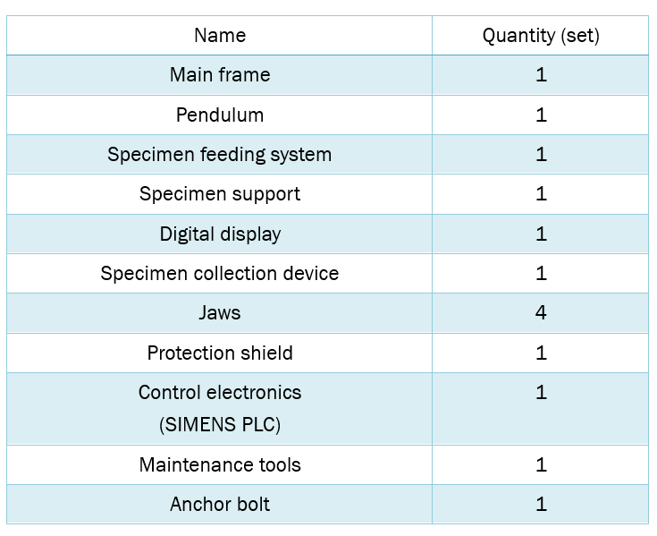The width and height of the screenshot is (657, 536).
Task: Click the "Control electronics" text
Action: click(x=220, y=393)
